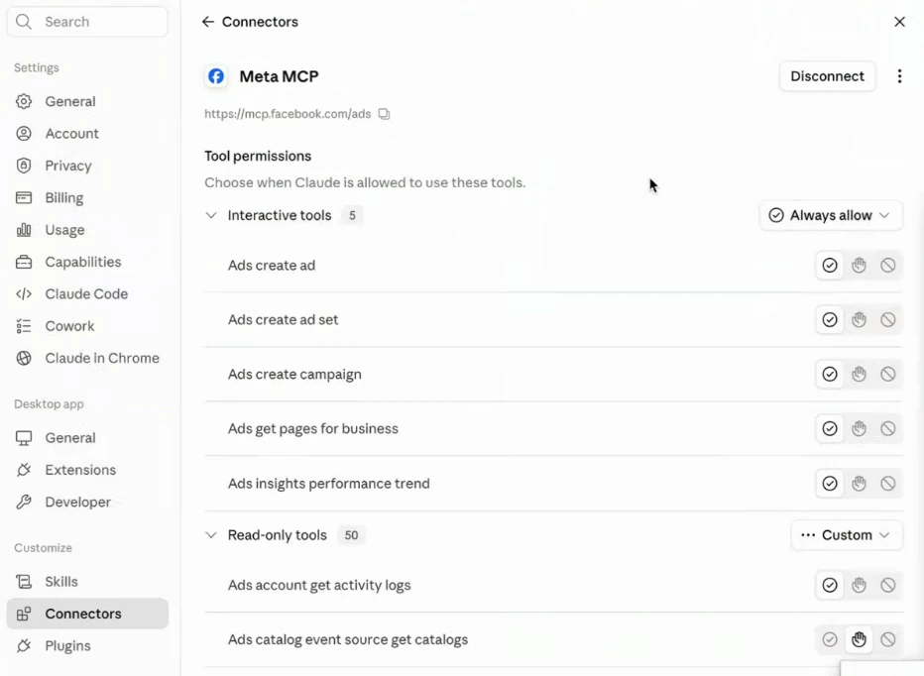Click the Ads insights performance trend label

[329, 484]
